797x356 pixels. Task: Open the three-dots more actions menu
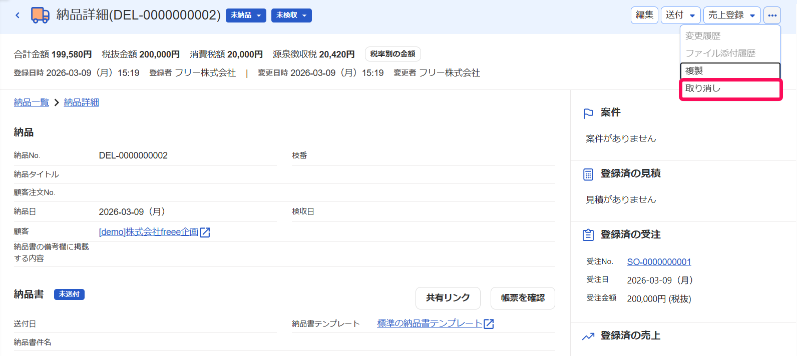(772, 15)
